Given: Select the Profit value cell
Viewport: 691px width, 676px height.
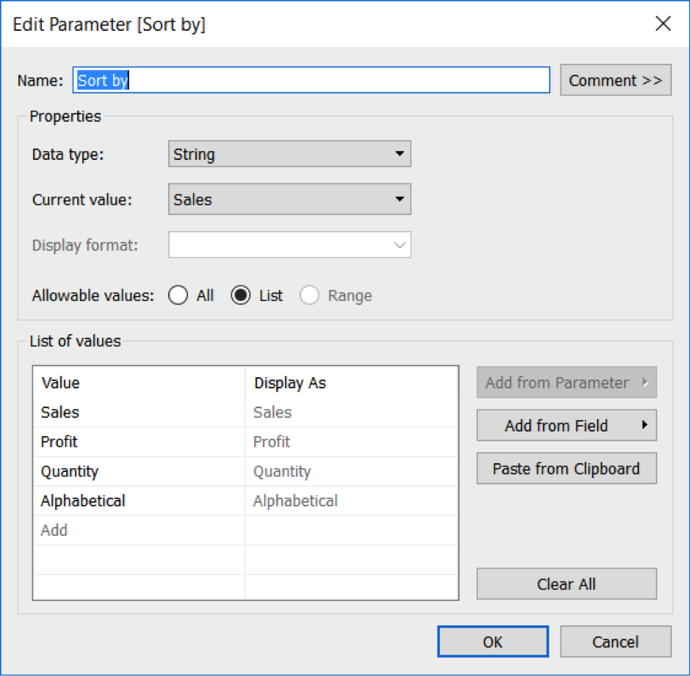Looking at the screenshot, I should tap(140, 442).
